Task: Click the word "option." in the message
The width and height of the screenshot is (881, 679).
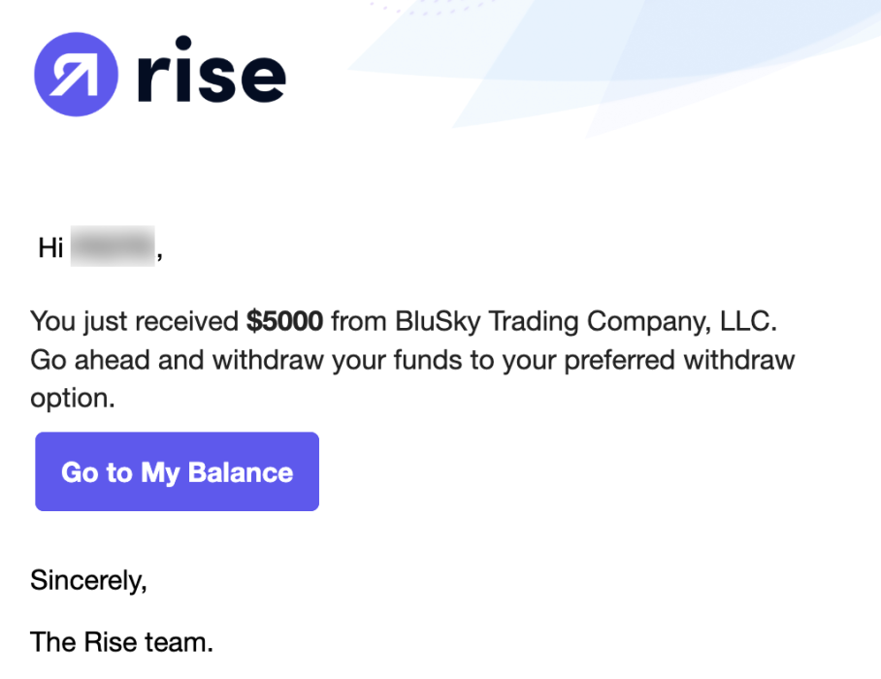Action: click(x=73, y=399)
